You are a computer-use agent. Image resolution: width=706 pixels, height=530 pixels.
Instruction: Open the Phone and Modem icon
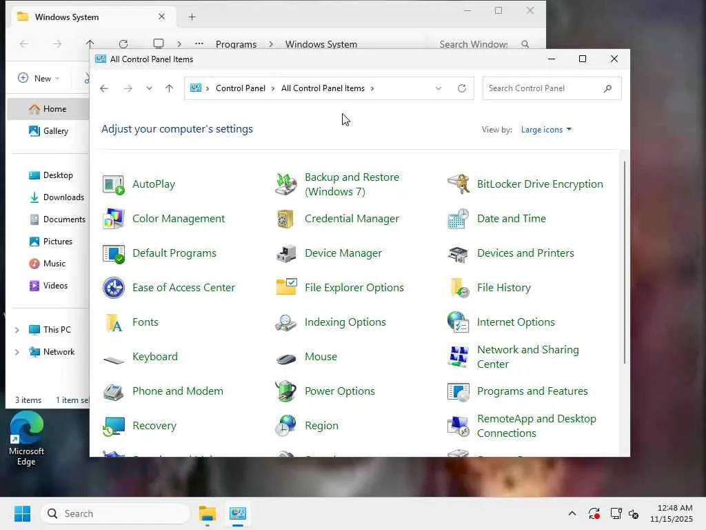pos(113,391)
